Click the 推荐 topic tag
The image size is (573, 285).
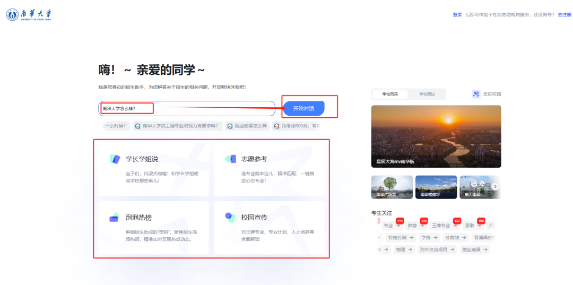[x=416, y=226]
